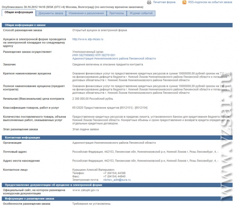The height and width of the screenshot is (207, 238).
Task: Click the printer icon for print form
Action: pyautogui.click(x=149, y=2)
